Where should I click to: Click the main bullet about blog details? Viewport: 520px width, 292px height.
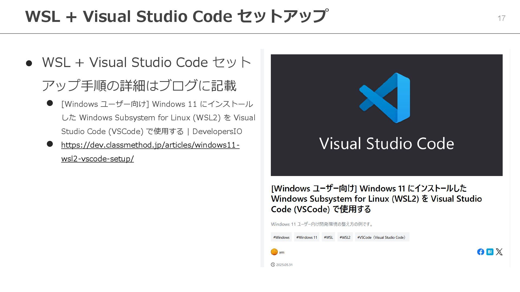147,74
